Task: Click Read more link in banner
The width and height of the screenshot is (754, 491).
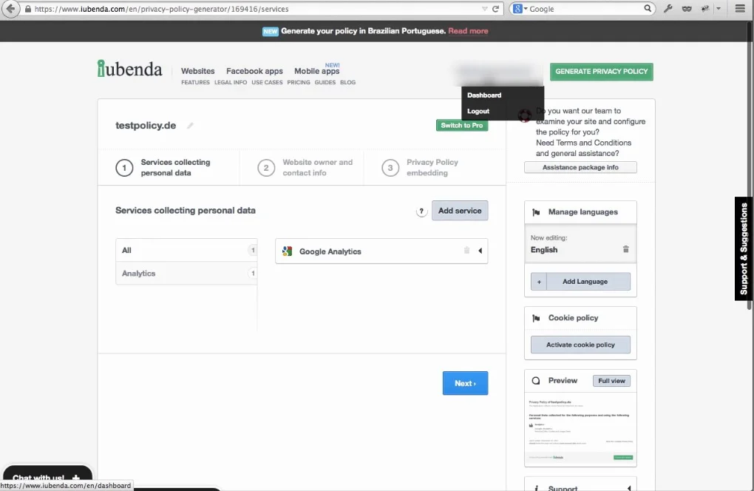Action: tap(468, 31)
